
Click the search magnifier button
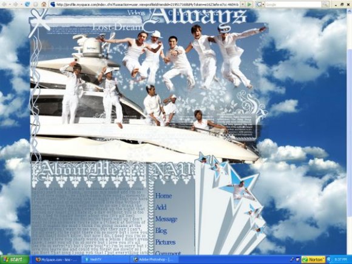[325, 4]
